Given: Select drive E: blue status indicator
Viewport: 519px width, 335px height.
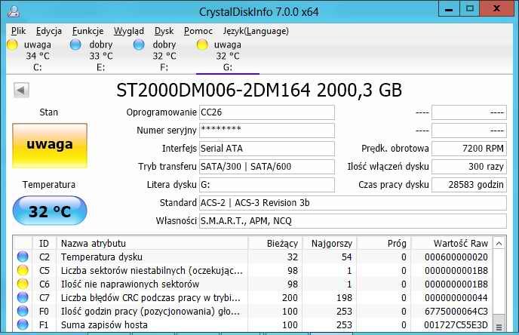Looking at the screenshot, I should (x=75, y=45).
